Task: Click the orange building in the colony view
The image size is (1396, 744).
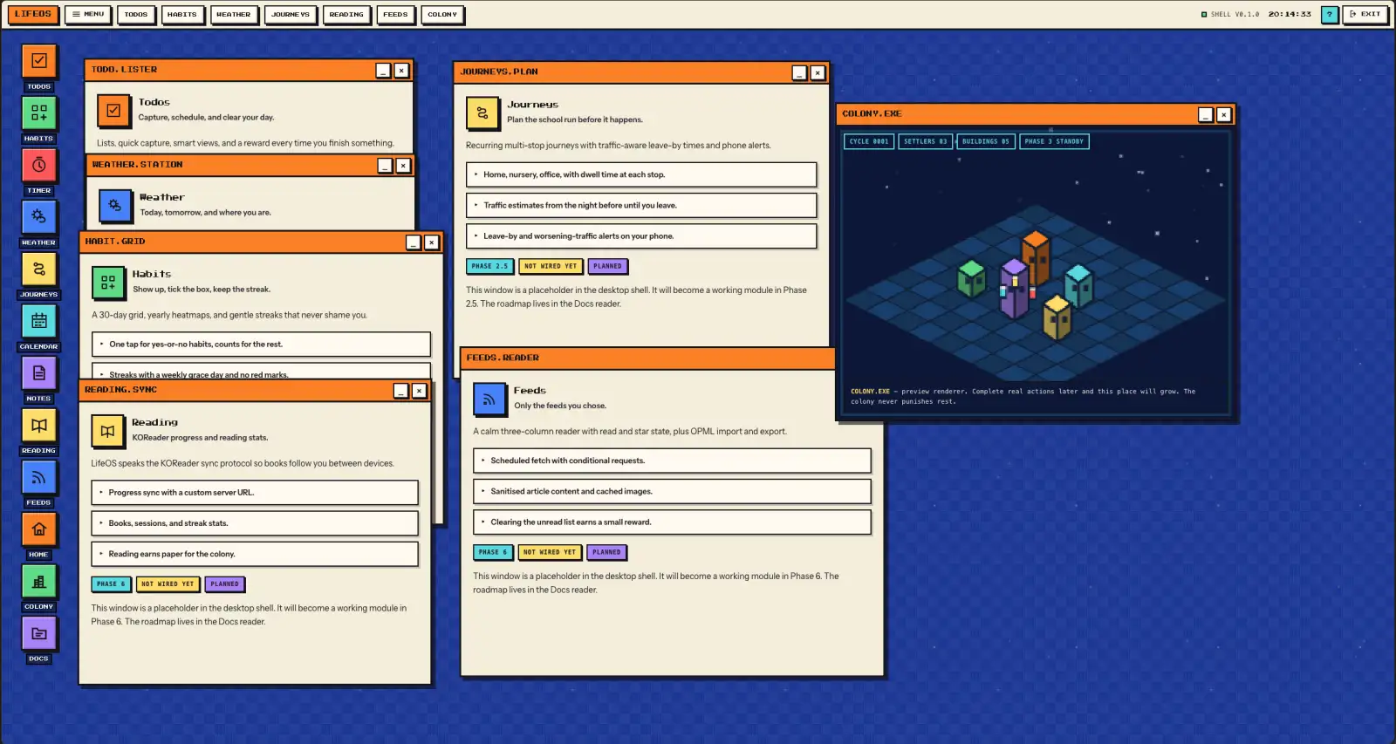Action: coord(1036,256)
